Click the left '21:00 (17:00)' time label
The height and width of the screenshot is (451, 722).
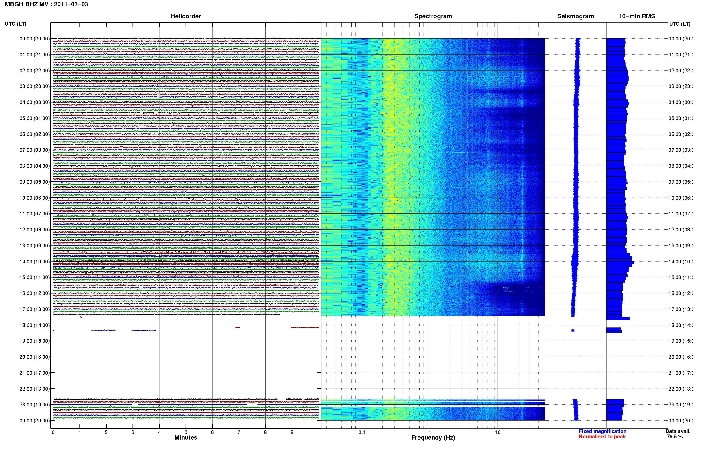click(35, 373)
